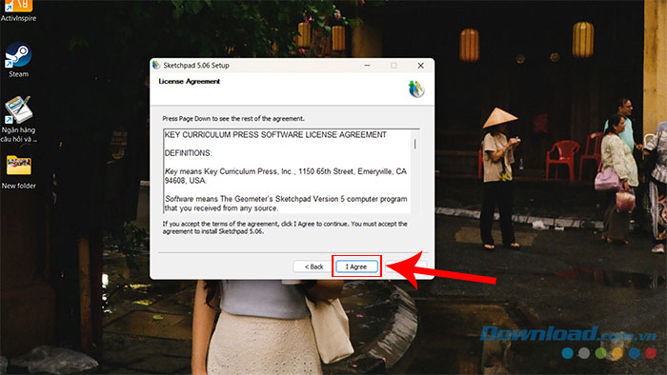667x375 pixels.
Task: Click the license agreement scrollbar thumb
Action: click(x=414, y=144)
